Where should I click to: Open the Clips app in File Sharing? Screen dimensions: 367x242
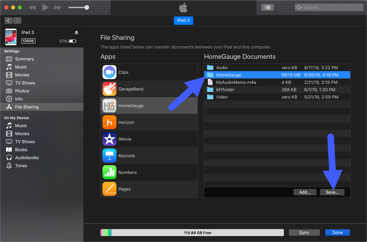tap(123, 72)
